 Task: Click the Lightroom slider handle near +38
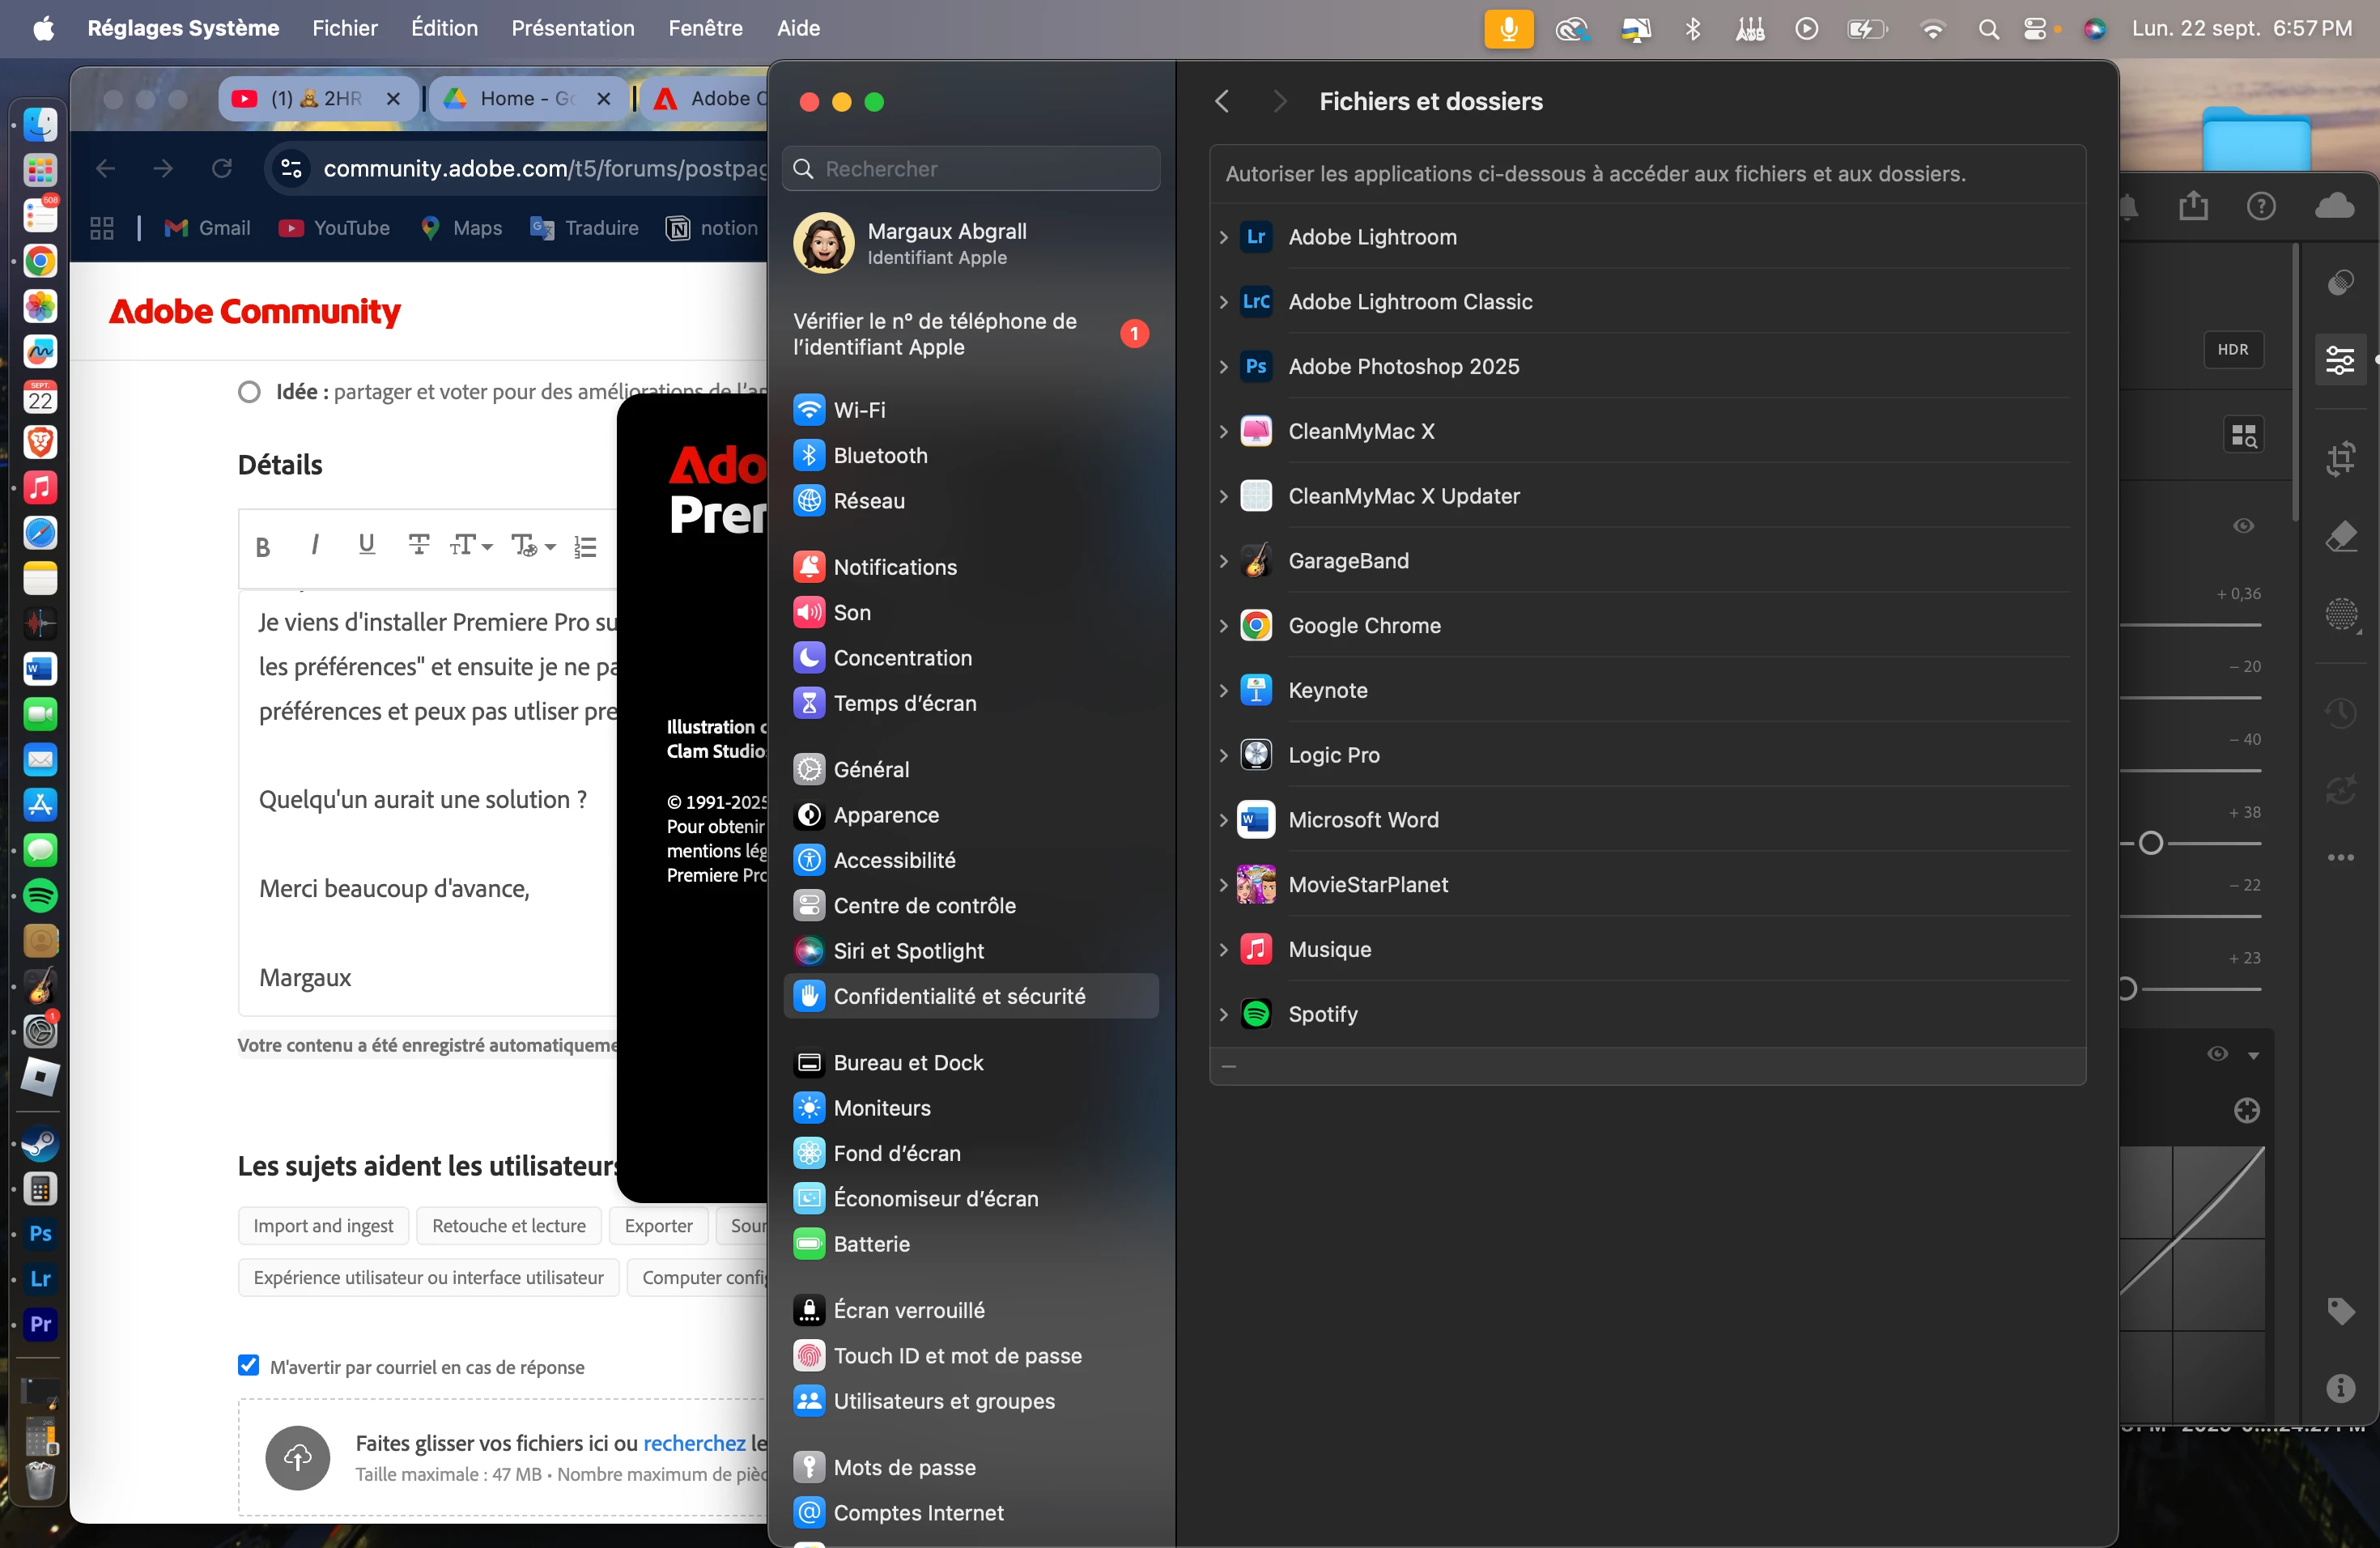[x=2150, y=844]
